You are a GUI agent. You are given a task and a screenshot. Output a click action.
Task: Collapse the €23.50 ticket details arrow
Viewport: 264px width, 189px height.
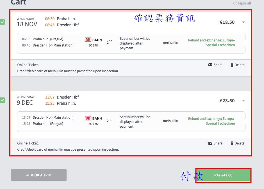coord(243,101)
